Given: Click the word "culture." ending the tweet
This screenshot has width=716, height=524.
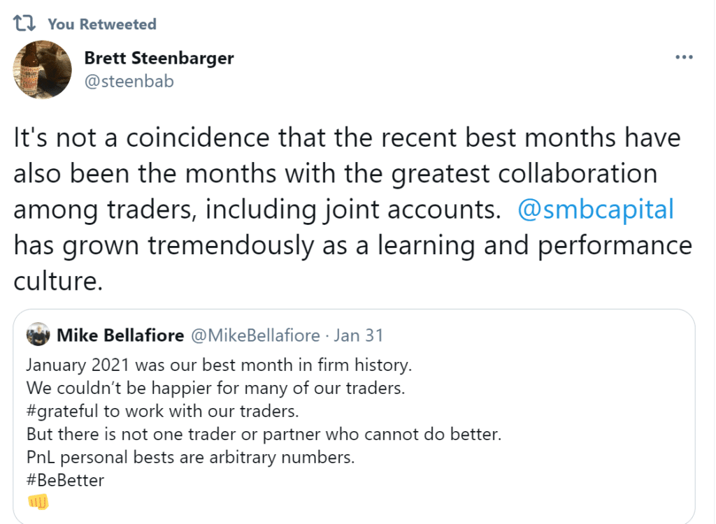Looking at the screenshot, I should tap(59, 281).
